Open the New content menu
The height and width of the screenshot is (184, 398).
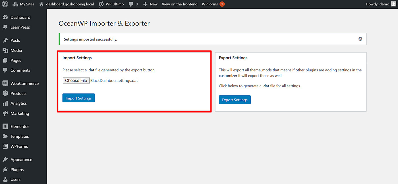tap(150, 4)
